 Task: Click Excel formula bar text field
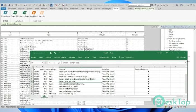(x=123, y=63)
